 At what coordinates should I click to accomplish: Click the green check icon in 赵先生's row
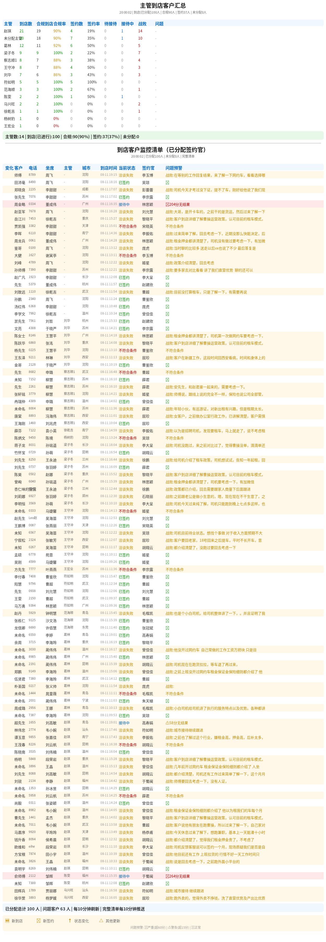pos(168,518)
